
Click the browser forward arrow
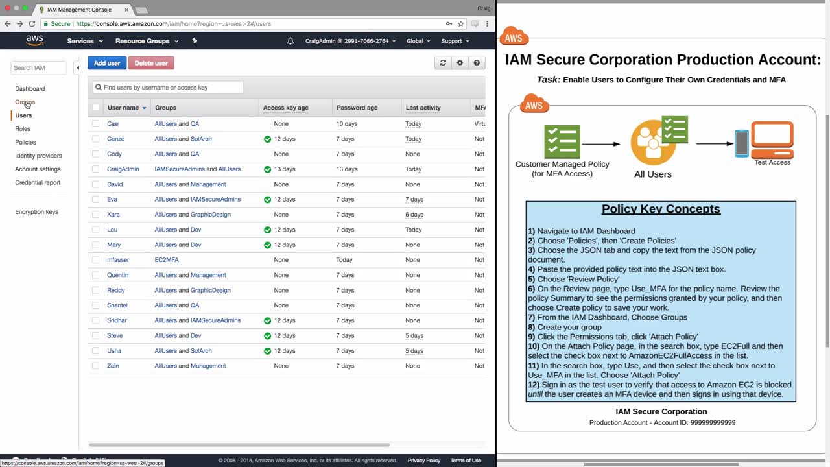[x=19, y=24]
